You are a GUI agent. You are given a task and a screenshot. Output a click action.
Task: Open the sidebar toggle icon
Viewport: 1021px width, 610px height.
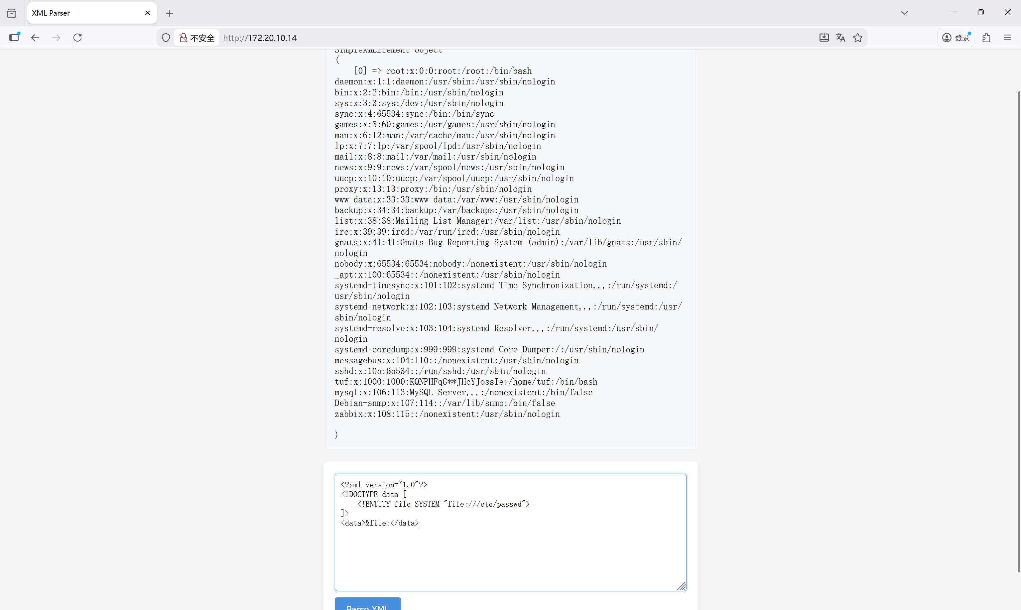pyautogui.click(x=14, y=38)
